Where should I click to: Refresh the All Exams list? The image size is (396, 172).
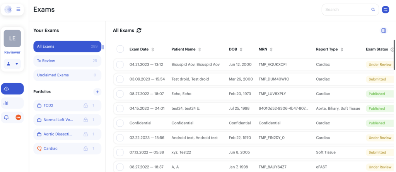(x=139, y=30)
